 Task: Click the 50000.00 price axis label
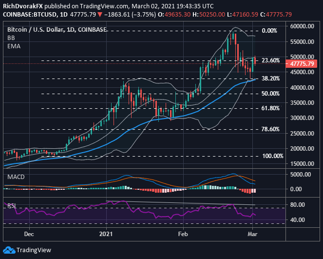[x=302, y=57]
